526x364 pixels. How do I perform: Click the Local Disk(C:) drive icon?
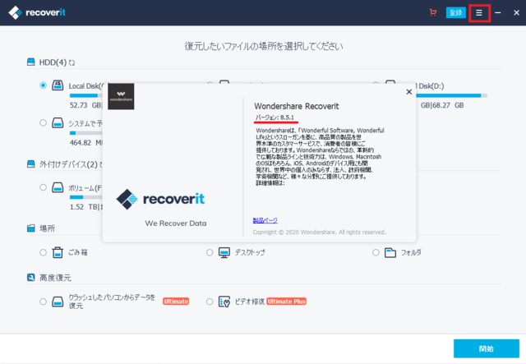(x=58, y=85)
